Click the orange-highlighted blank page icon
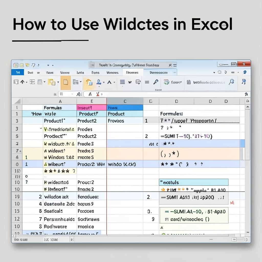Screen dimensions: 262x262 pos(66,82)
